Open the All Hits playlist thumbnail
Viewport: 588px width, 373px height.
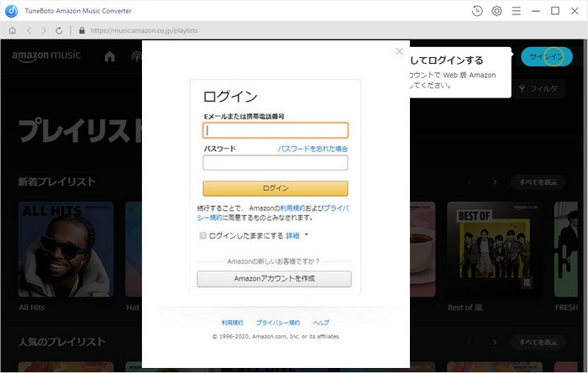(x=66, y=250)
